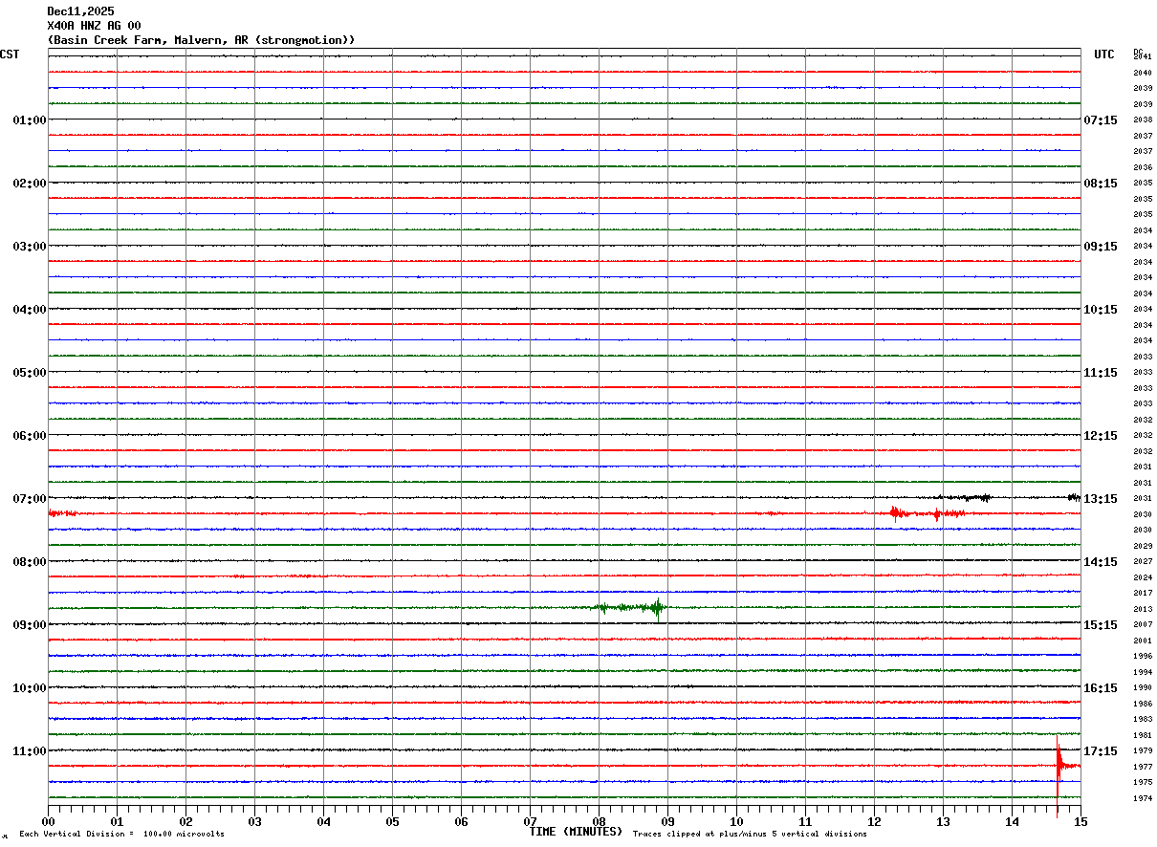Select the 08:00 CST time label
The height and width of the screenshot is (847, 1157).
click(x=30, y=562)
